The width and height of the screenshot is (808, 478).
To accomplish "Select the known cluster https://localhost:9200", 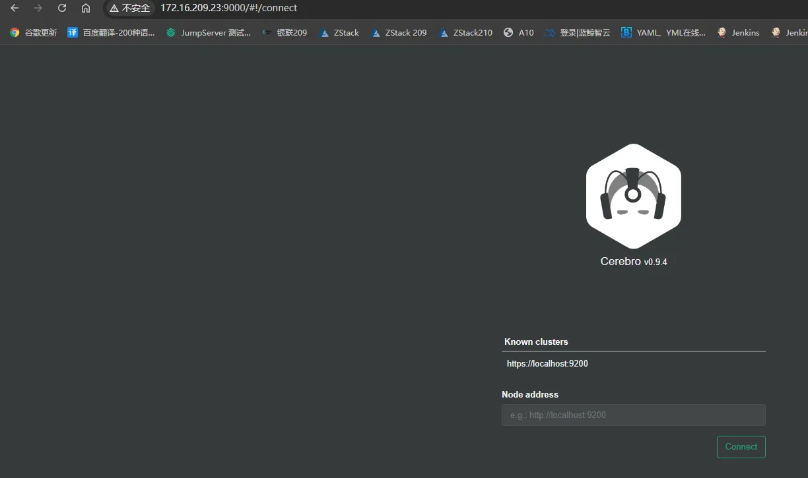I will (547, 363).
